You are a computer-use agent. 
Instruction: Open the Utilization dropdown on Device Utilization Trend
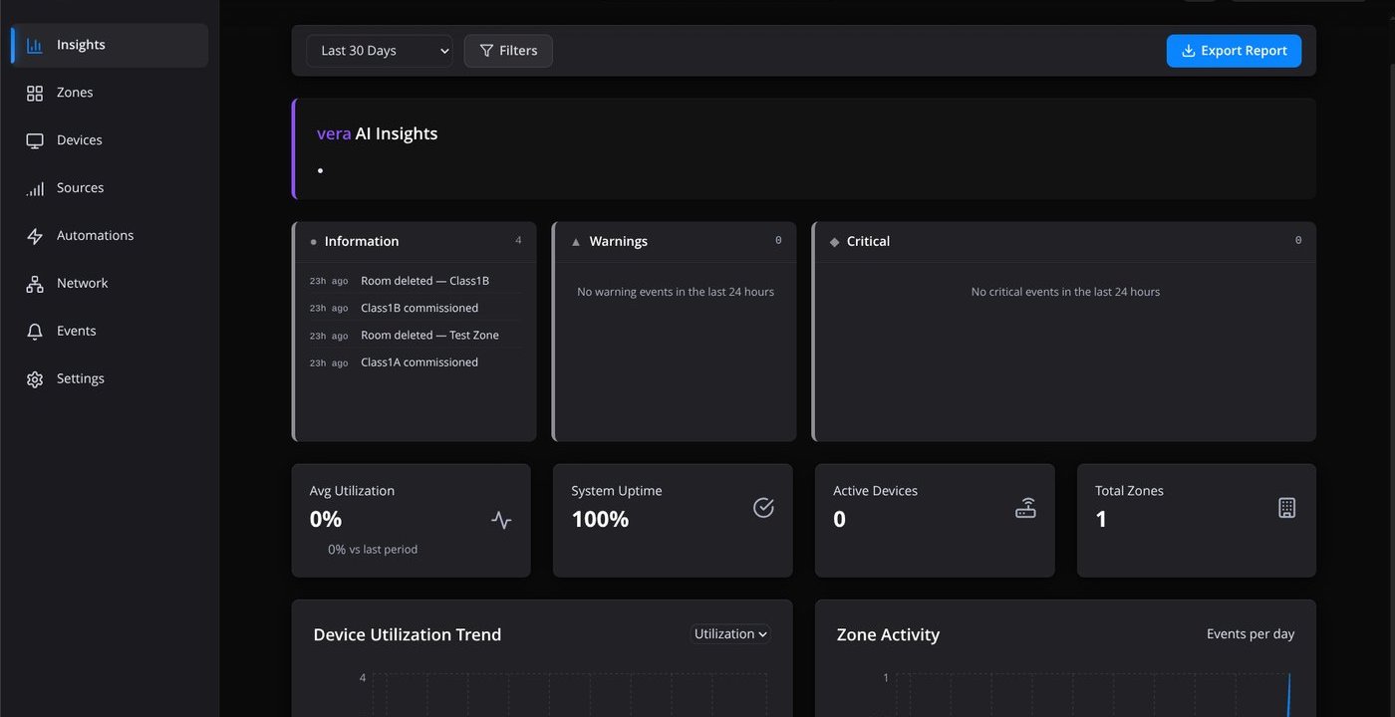click(x=730, y=633)
